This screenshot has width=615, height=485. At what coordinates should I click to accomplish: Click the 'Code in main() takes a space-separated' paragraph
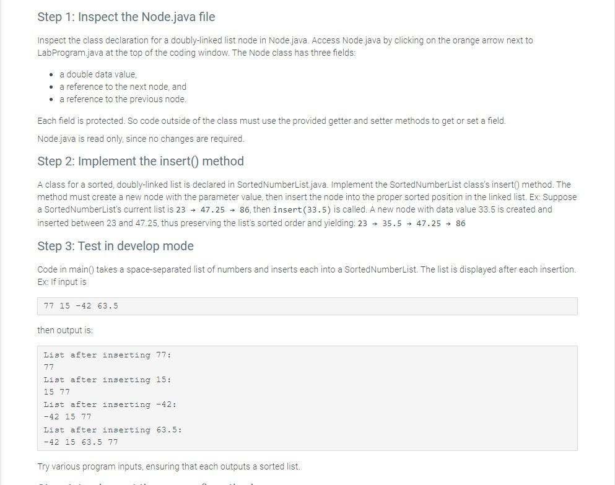(307, 276)
